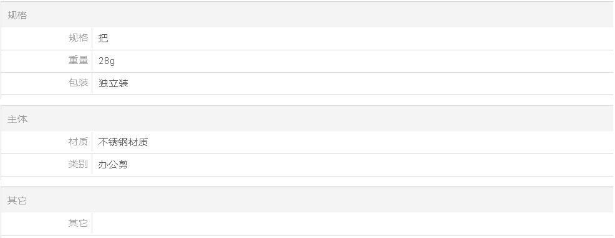Click the 不锈钢材质 material value
Viewport: 615px width, 238px height.
(123, 142)
